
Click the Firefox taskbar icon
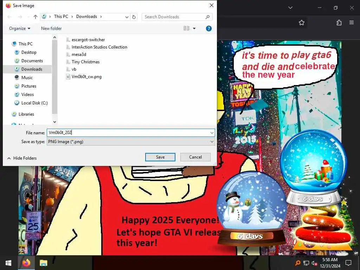[26, 263]
